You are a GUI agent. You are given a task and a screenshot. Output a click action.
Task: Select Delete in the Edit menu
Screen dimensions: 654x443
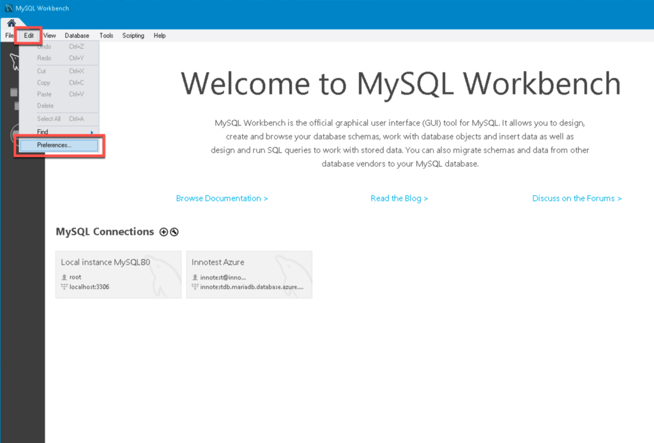click(x=59, y=105)
